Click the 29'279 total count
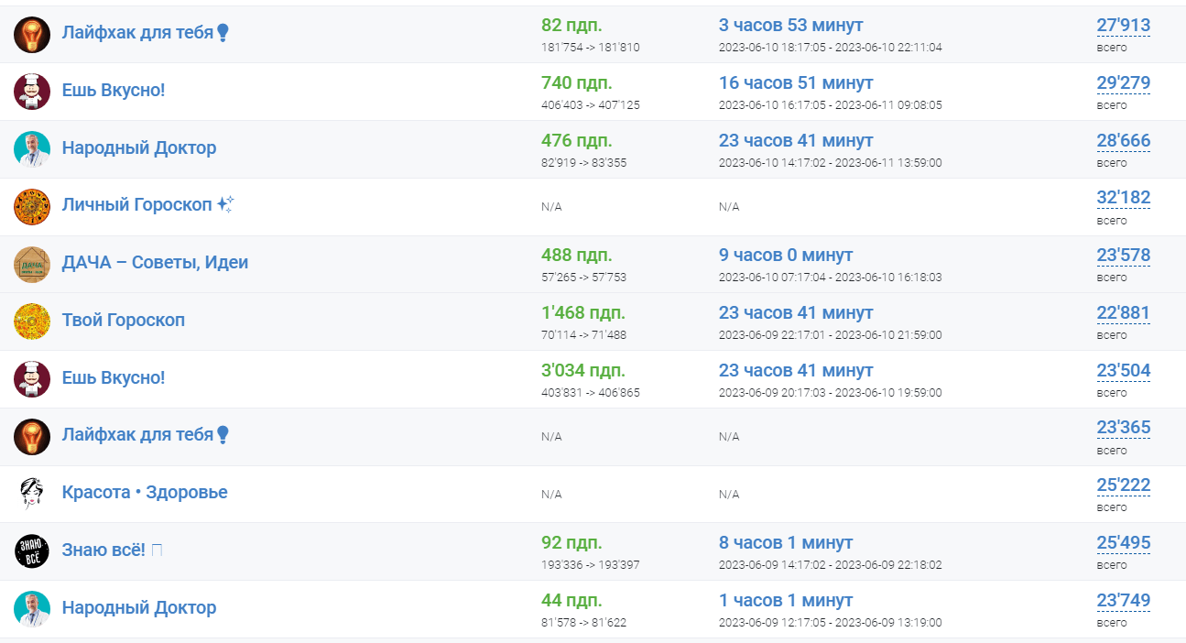Image resolution: width=1186 pixels, height=643 pixels. [1123, 83]
